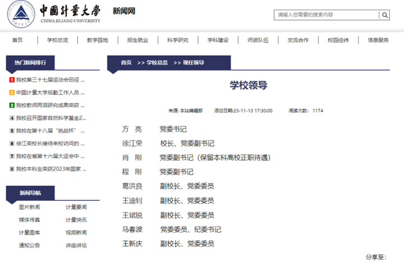Open the 视频新闻 news navigation link
Viewport: 404px width, 261px height.
click(x=76, y=232)
